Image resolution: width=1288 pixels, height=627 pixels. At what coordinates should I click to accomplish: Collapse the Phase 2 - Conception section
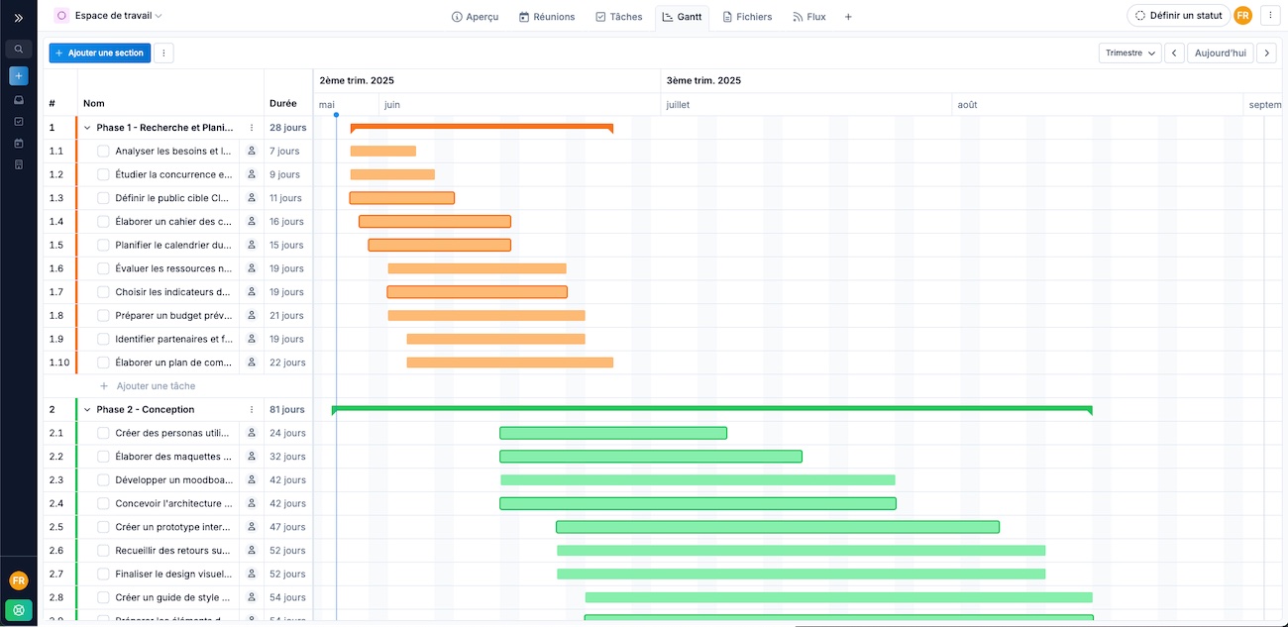click(x=87, y=409)
